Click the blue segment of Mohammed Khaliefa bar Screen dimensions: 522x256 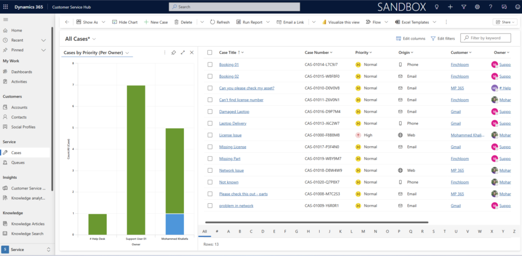[x=175, y=224]
